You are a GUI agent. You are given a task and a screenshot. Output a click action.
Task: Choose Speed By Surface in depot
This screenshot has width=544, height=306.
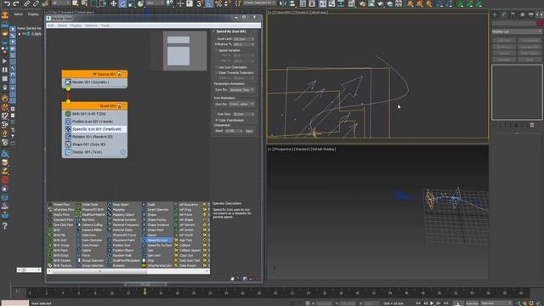[x=156, y=245]
